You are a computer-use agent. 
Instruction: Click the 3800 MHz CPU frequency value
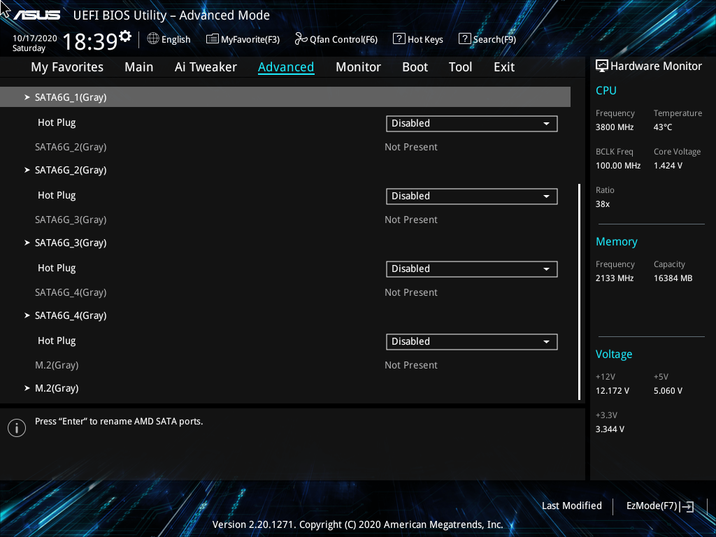614,127
